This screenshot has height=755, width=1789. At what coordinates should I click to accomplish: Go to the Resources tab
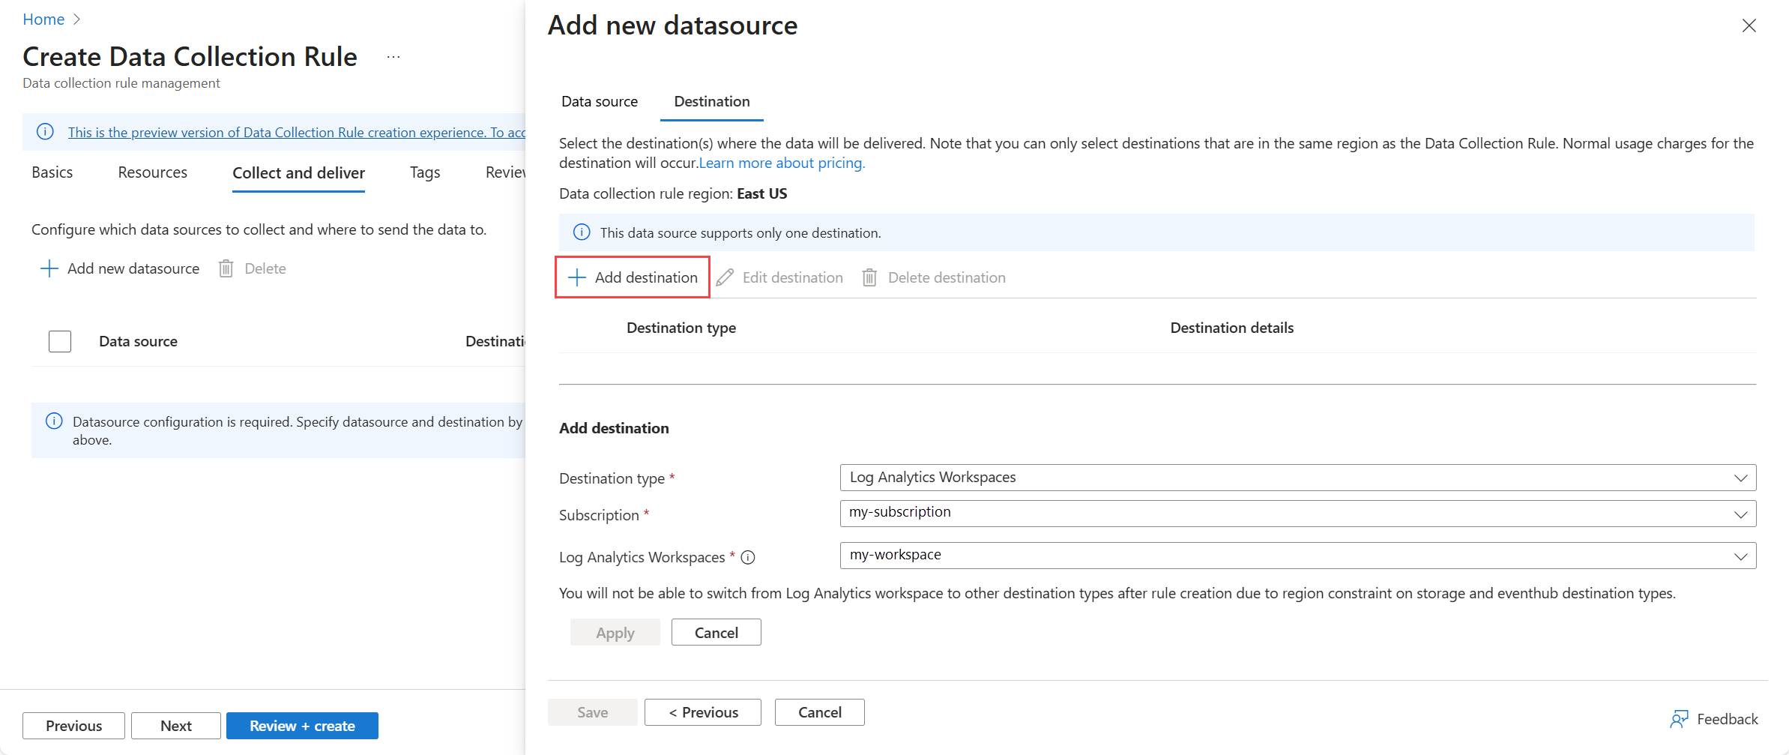coord(152,172)
